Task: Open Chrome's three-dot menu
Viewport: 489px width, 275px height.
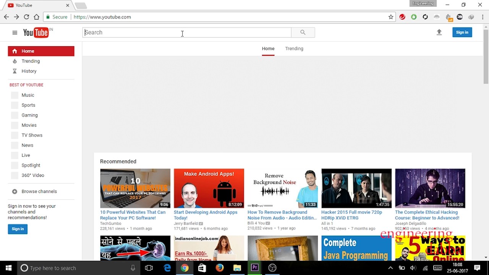Action: pyautogui.click(x=483, y=17)
